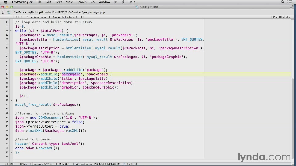Open the Apple menu
This screenshot has width=296, height=166.
[x=6, y=2]
